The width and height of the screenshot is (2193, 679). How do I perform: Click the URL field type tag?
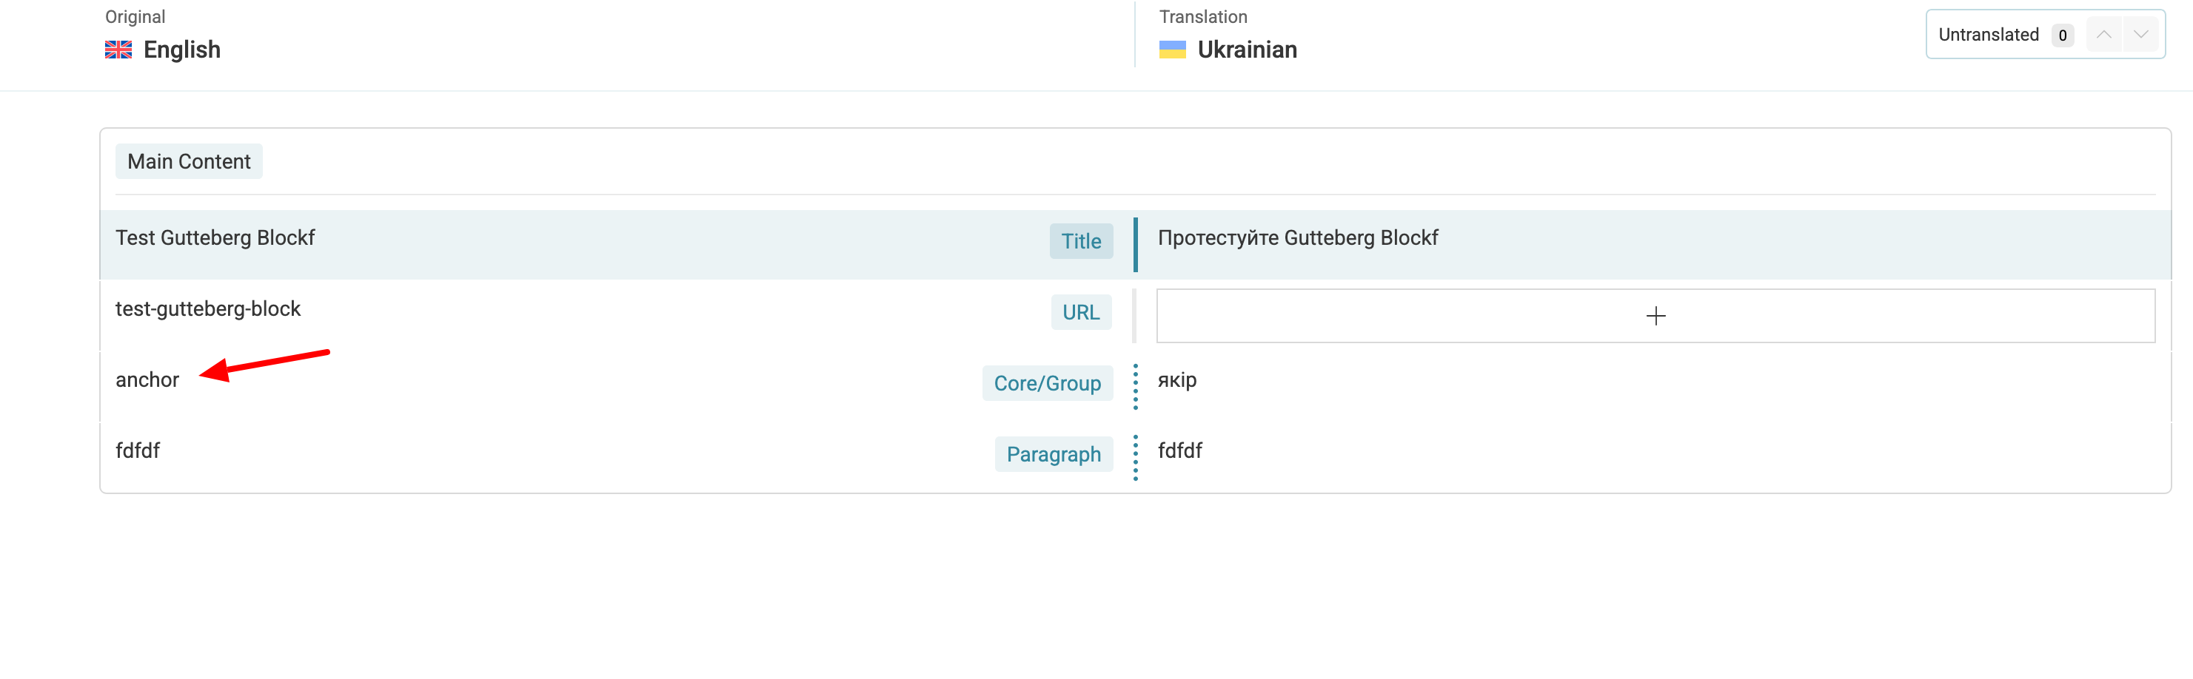tap(1080, 313)
